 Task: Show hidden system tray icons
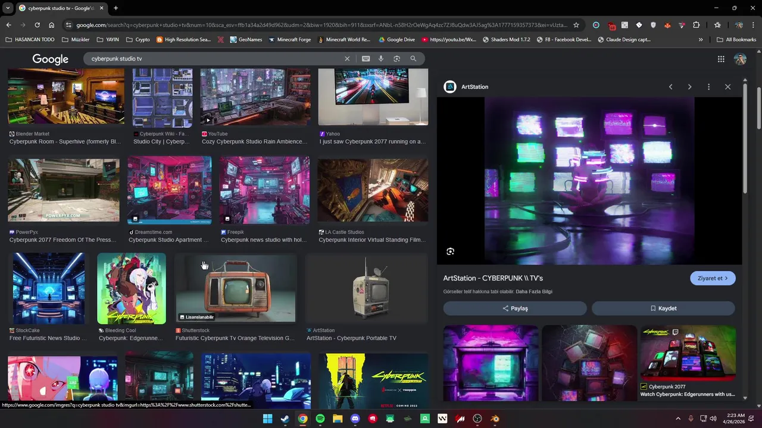(678, 418)
